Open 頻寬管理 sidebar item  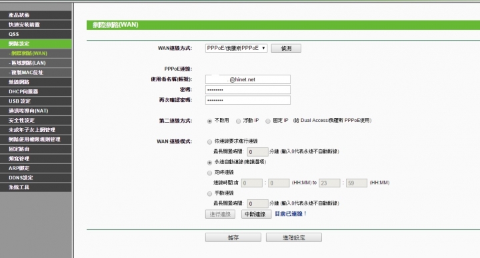(x=36, y=158)
